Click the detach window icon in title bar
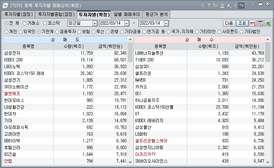The width and height of the screenshot is (274, 168). pyautogui.click(x=216, y=6)
